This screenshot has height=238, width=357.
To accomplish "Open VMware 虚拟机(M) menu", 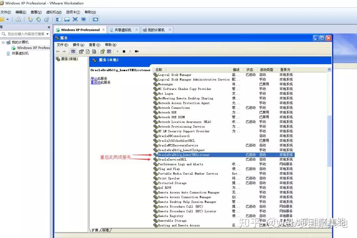I will (x=54, y=12).
